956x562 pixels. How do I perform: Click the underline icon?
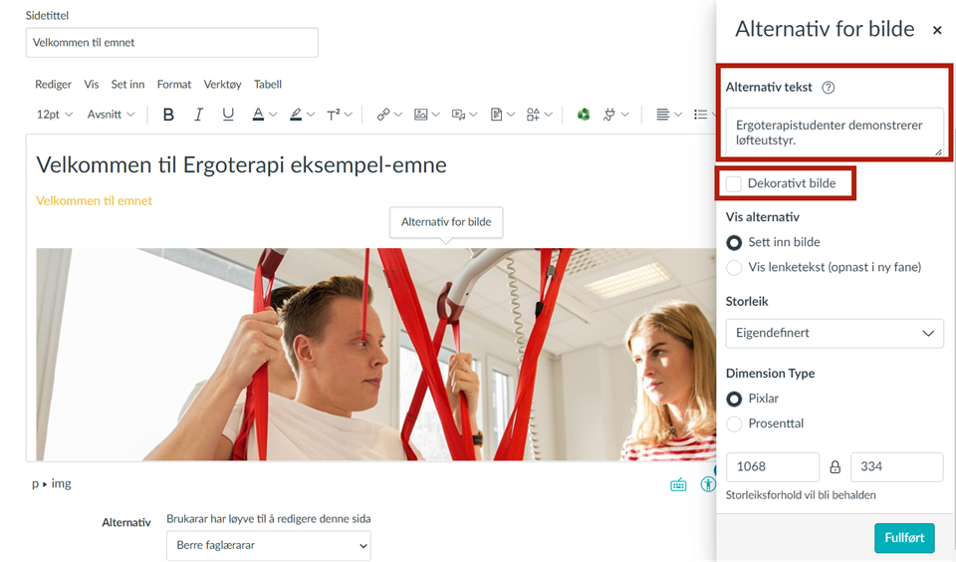[x=228, y=115]
